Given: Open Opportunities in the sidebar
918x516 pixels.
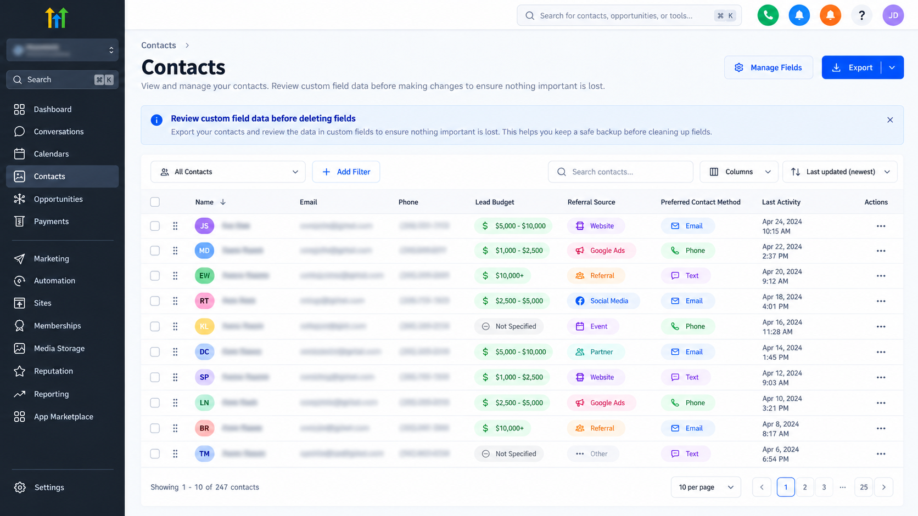Looking at the screenshot, I should click(x=62, y=199).
